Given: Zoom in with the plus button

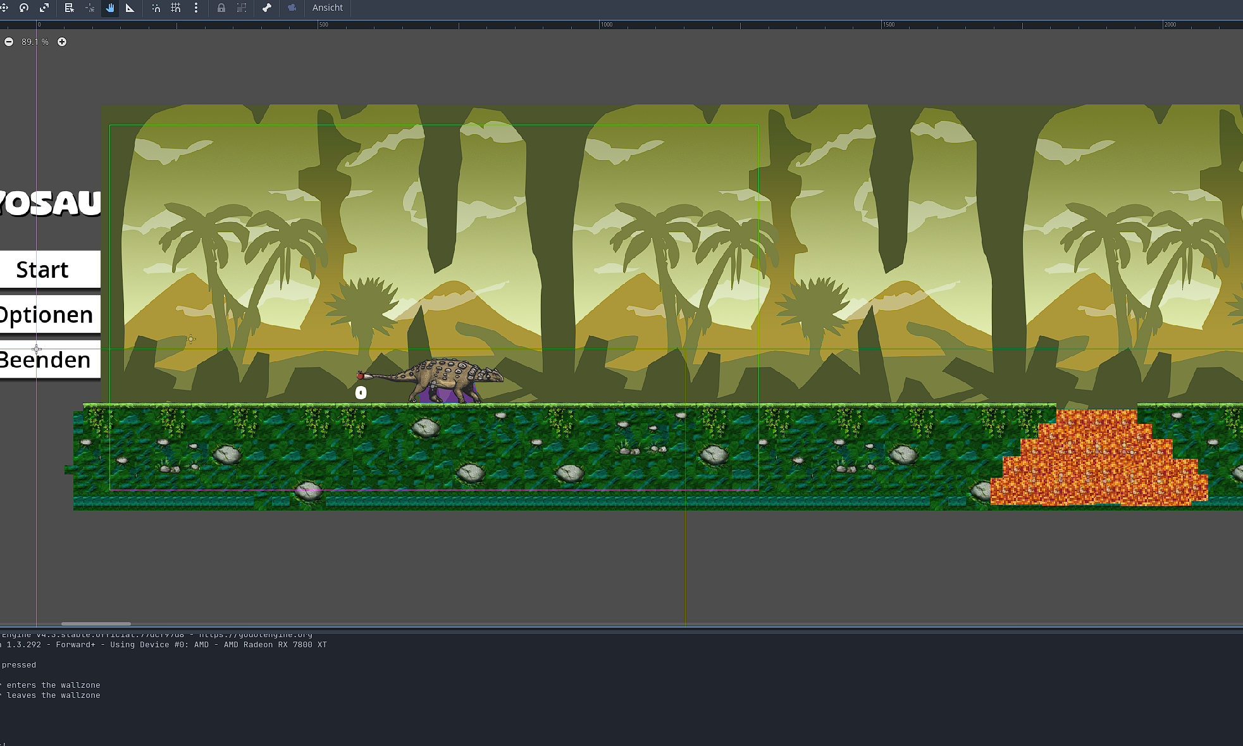Looking at the screenshot, I should point(62,42).
